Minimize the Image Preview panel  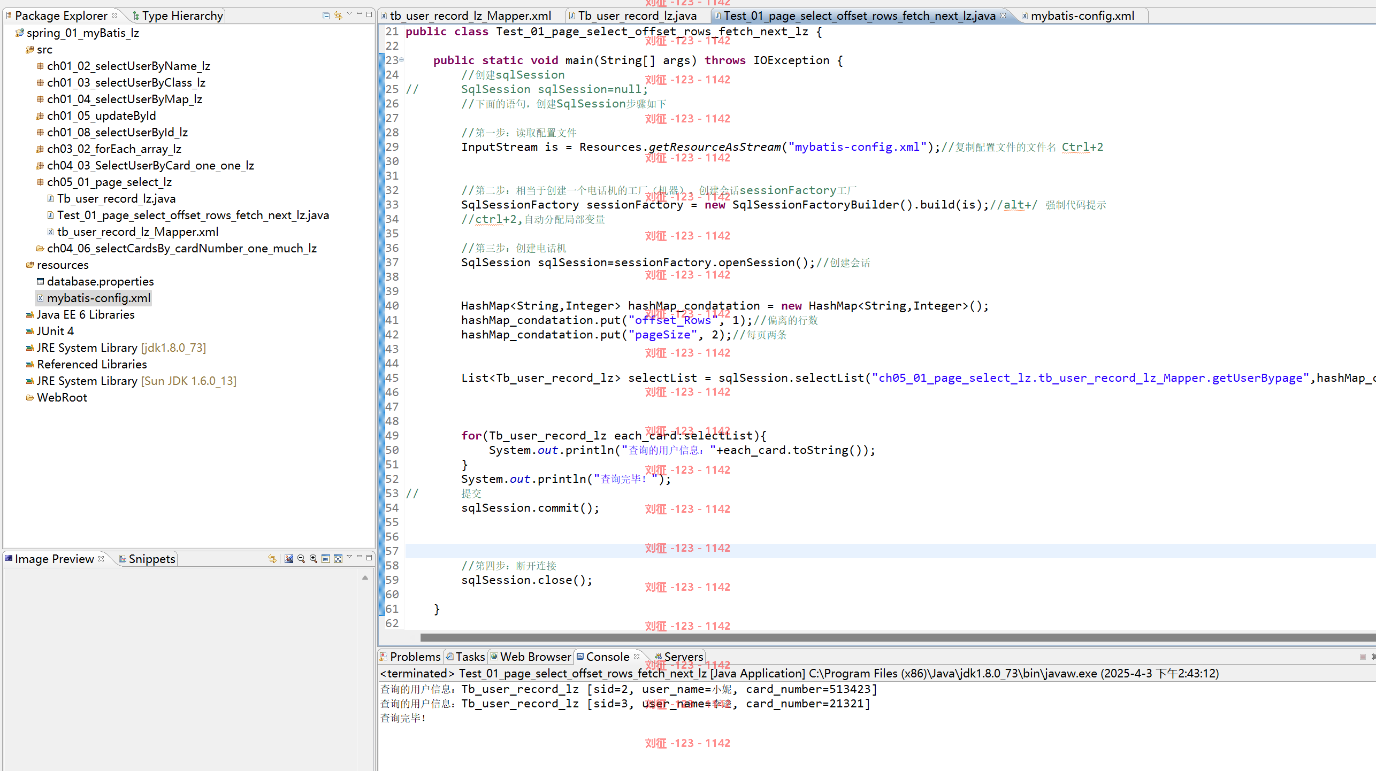[x=360, y=557]
